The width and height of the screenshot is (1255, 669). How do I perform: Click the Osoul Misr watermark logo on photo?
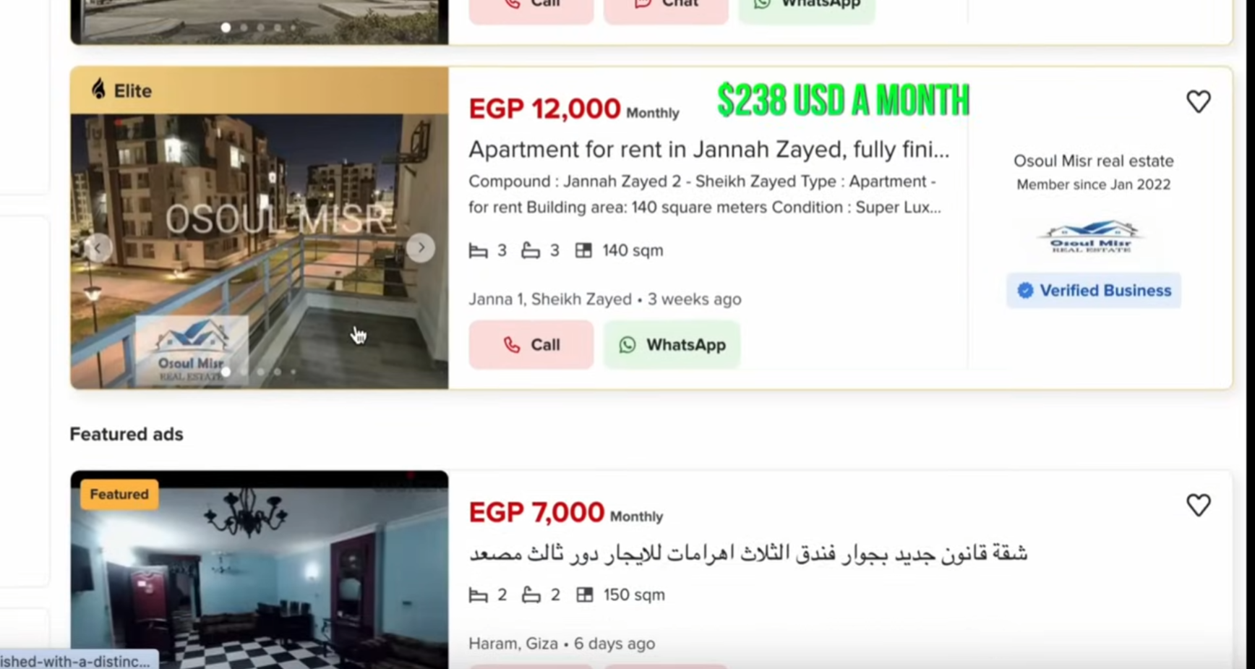(192, 349)
